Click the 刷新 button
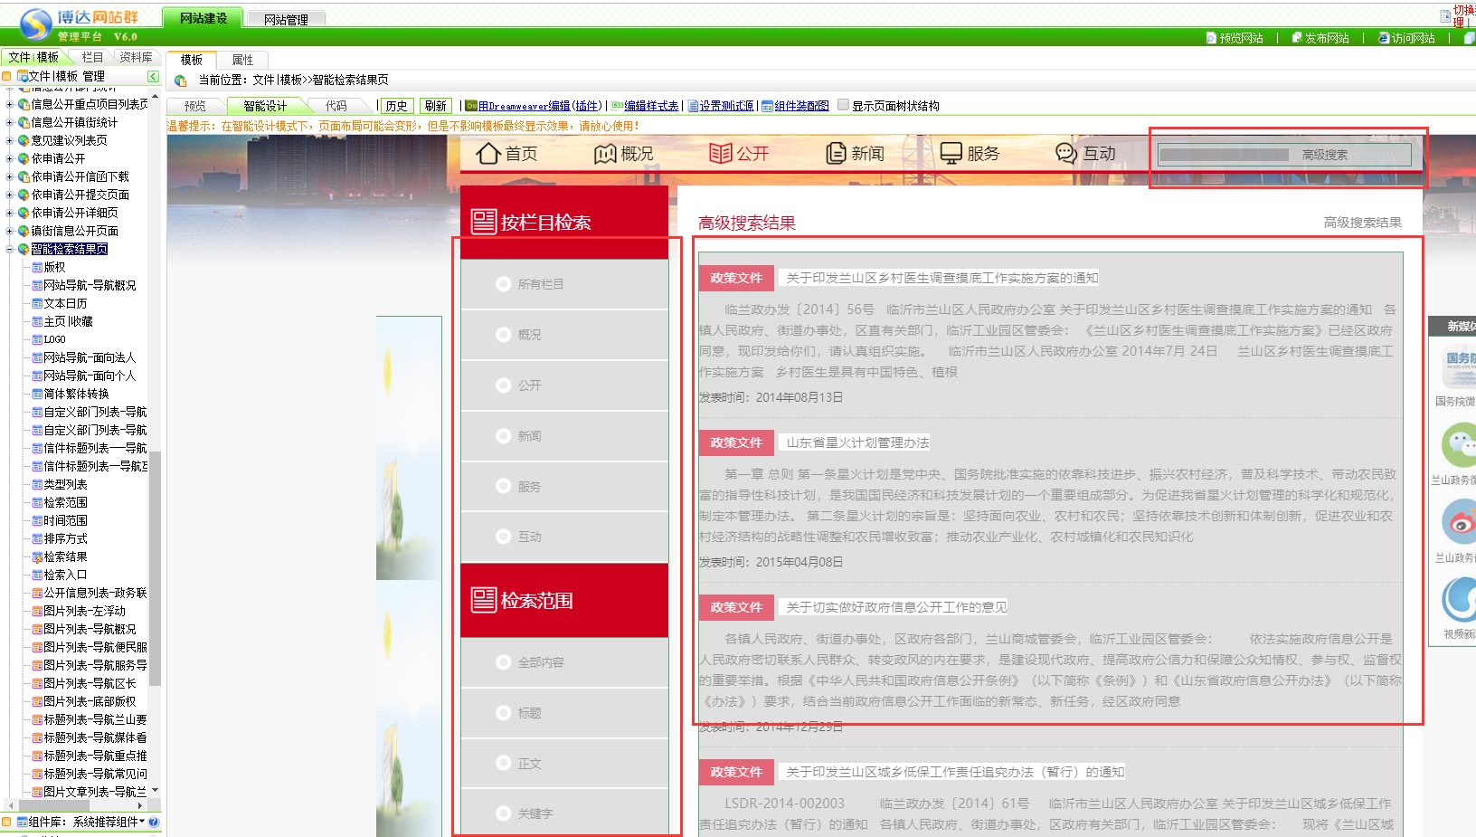Image resolution: width=1476 pixels, height=837 pixels. (436, 106)
